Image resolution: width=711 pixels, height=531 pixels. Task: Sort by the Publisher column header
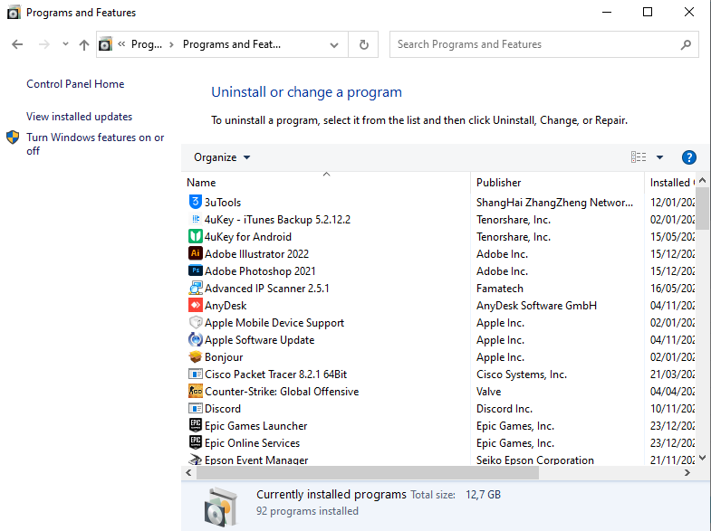pos(557,182)
